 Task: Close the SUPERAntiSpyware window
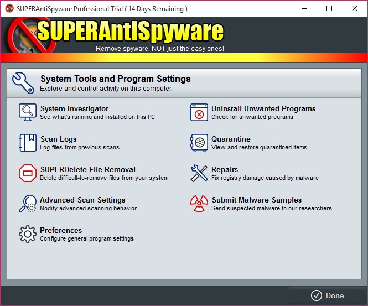[355, 8]
